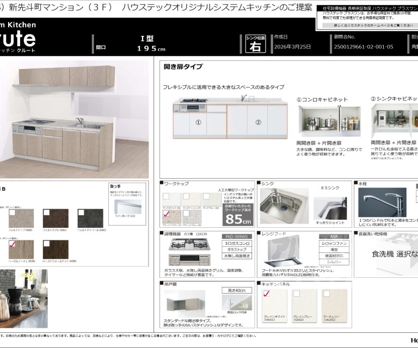Click the 開き扉タイプ section heading
Viewport: 418px width, 348px height.
pyautogui.click(x=183, y=66)
